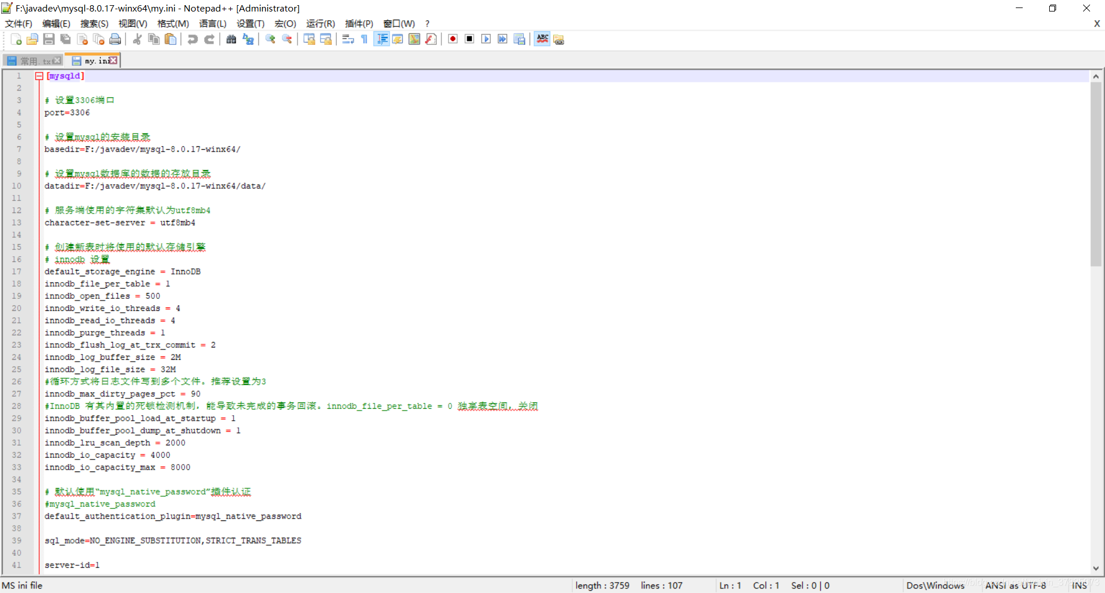Open the 设置(T) menu
This screenshot has width=1105, height=593.
click(x=250, y=24)
